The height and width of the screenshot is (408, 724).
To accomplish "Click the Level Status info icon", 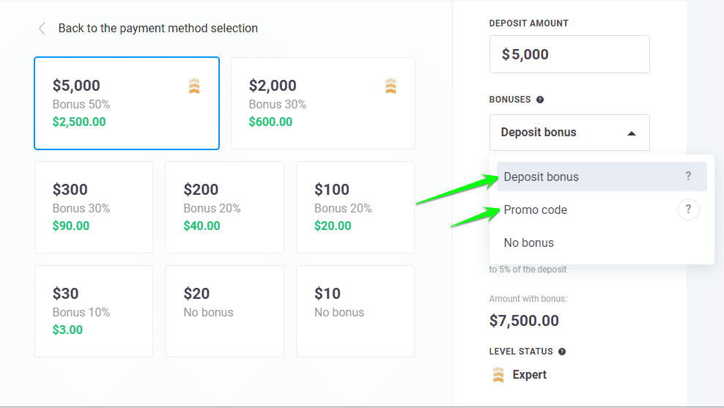I will coord(562,352).
